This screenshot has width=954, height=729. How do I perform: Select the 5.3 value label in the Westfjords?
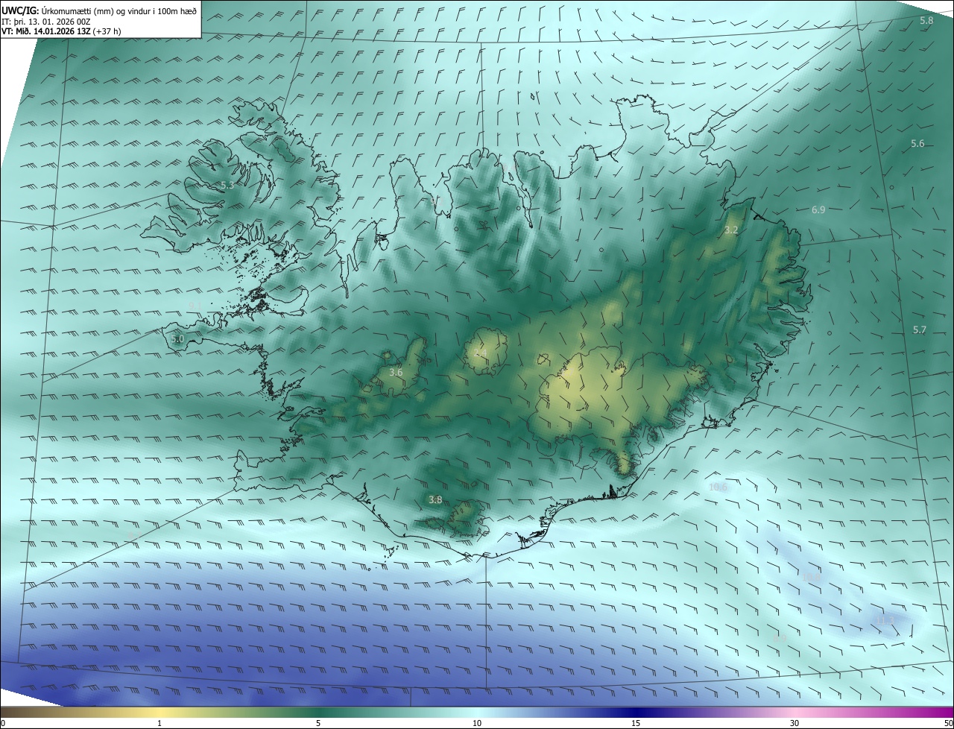[x=227, y=185]
